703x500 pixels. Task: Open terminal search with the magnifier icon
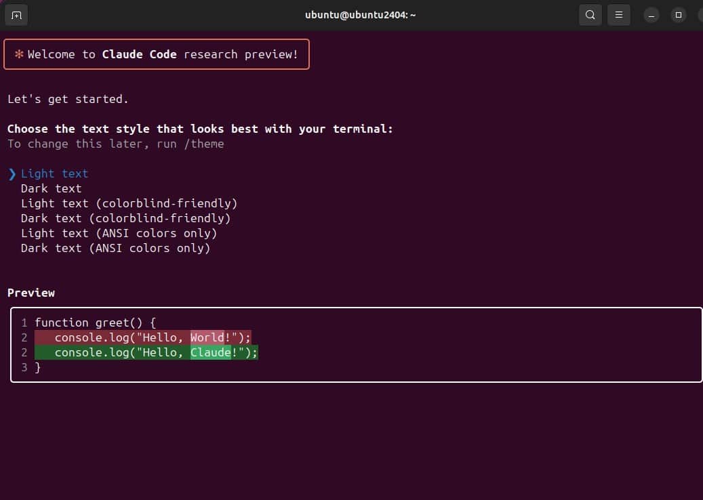pos(590,15)
